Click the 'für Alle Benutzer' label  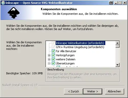click(x=66, y=51)
